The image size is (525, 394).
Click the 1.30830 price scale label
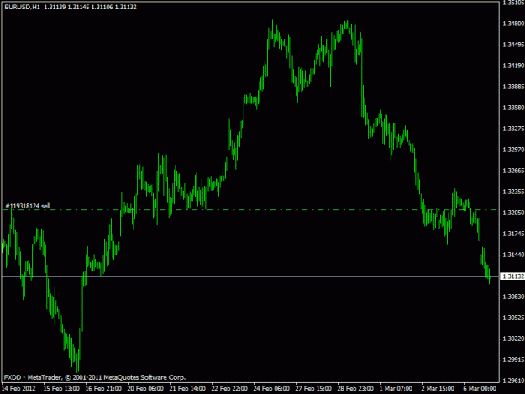pos(513,297)
